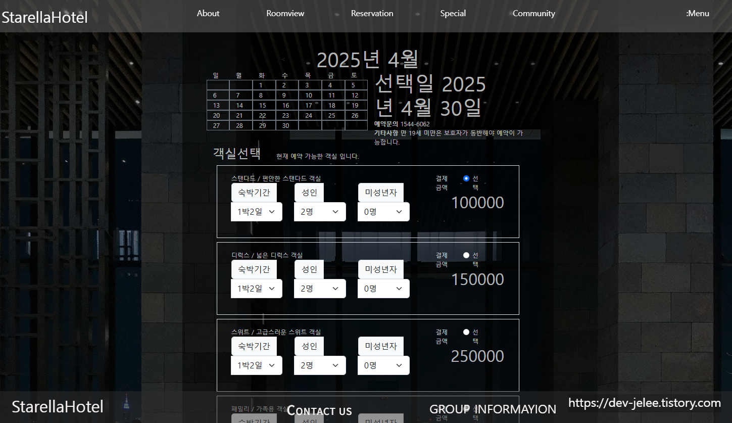
Task: Select the Deluxe (디럭스) room radio button
Action: [x=466, y=255]
